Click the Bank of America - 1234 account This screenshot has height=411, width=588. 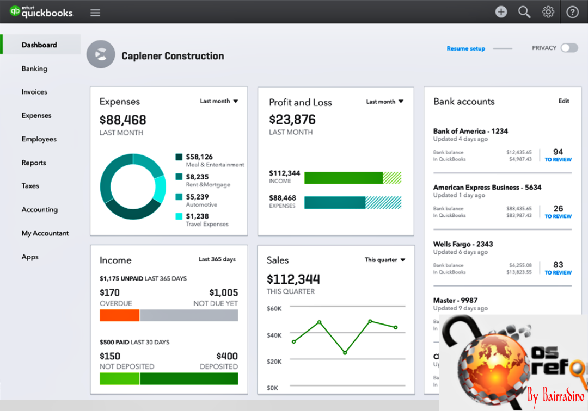[x=470, y=131]
